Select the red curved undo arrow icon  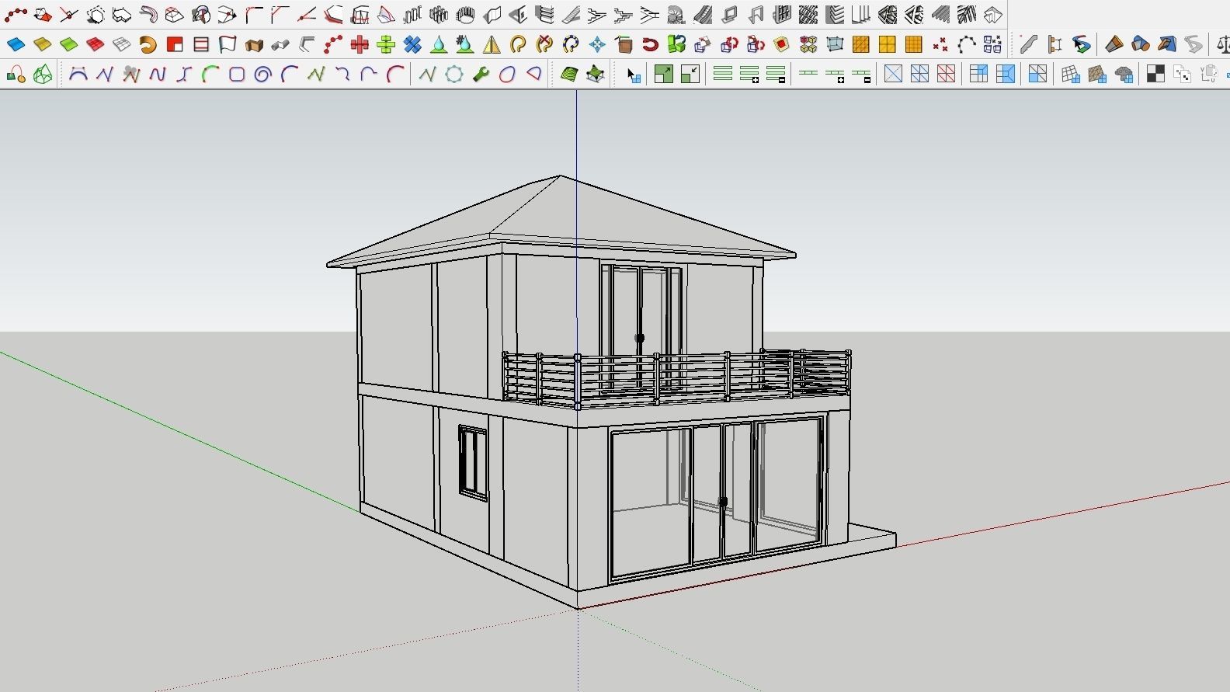[650, 44]
